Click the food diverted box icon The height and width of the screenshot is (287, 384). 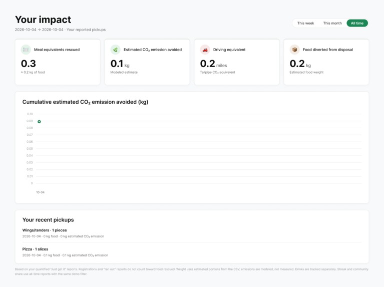click(294, 50)
